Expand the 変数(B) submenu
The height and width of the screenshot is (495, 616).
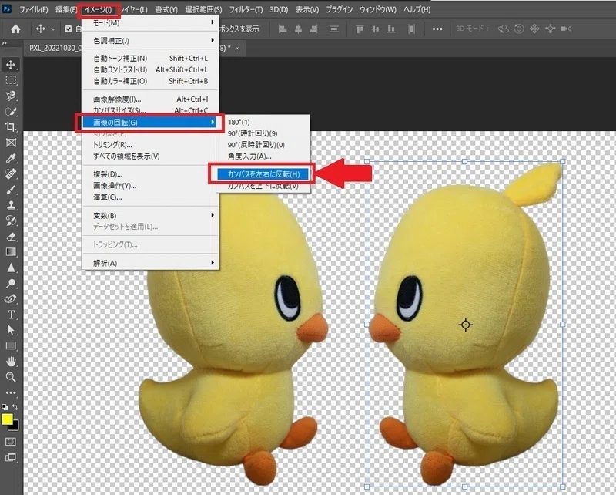150,216
